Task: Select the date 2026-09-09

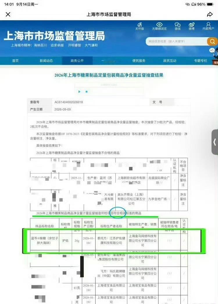Action: (x=62, y=109)
